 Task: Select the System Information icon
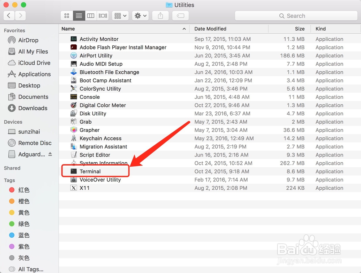click(x=74, y=163)
